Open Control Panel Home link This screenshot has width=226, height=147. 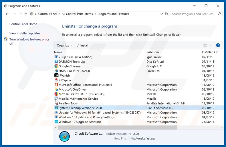tap(23, 24)
